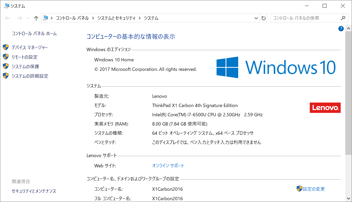Click shield icon beside デバイス マネージャー
Image resolution: width=352 pixels, height=202 pixels.
(6, 47)
